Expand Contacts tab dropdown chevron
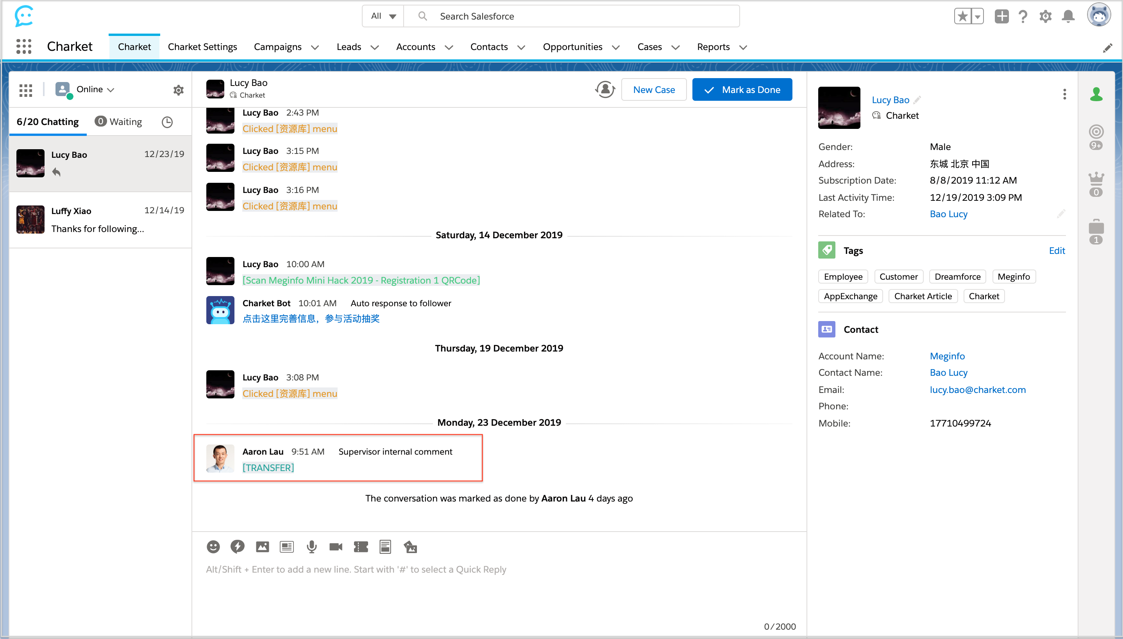This screenshot has width=1123, height=639. (x=521, y=47)
